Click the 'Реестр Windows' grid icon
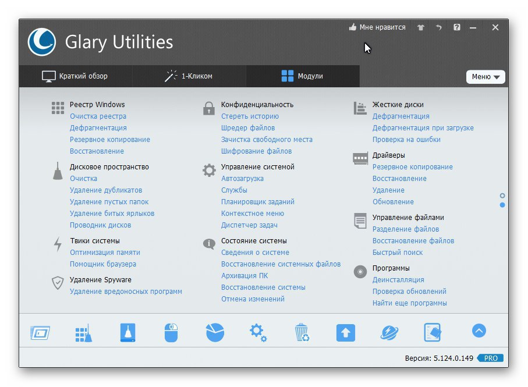The width and height of the screenshot is (528, 387). point(58,108)
